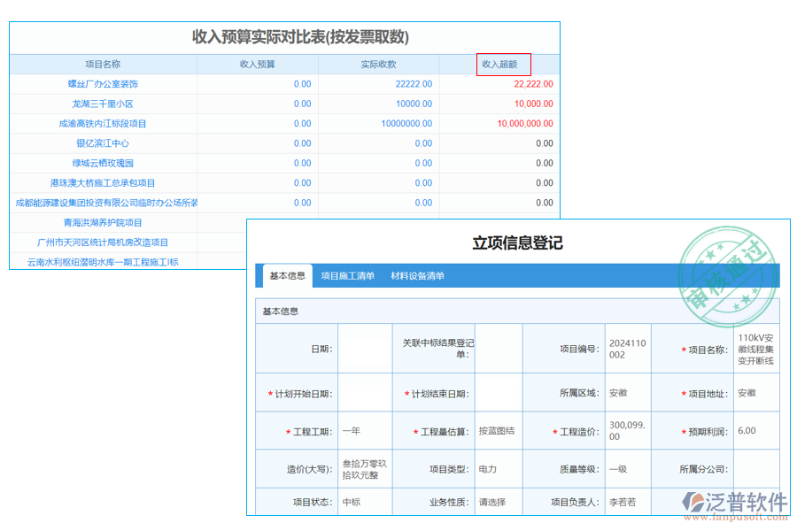Open the 项目类型 selector showing 电力
797x531 pixels.
[500, 469]
